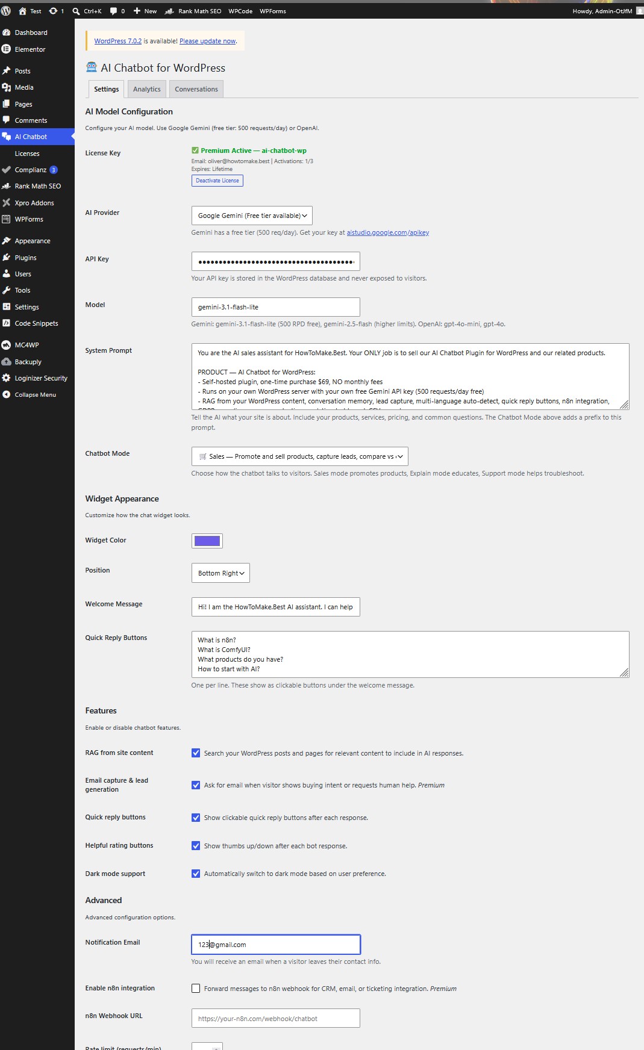Toggle Helpful rating buttons checkbox

point(196,846)
